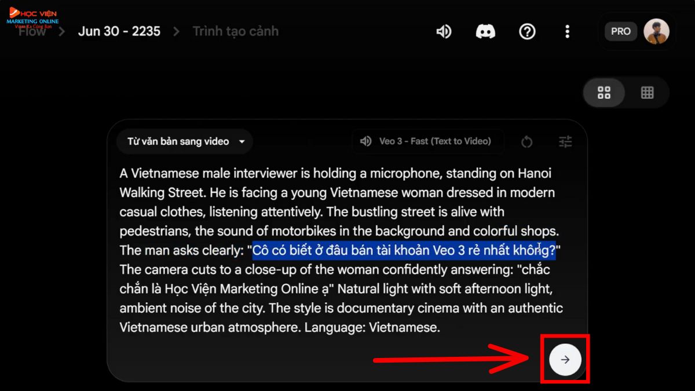Image resolution: width=695 pixels, height=391 pixels.
Task: Click inside the prompt text field
Action: pos(342,250)
